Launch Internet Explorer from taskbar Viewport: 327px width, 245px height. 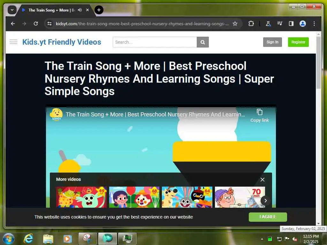28,239
